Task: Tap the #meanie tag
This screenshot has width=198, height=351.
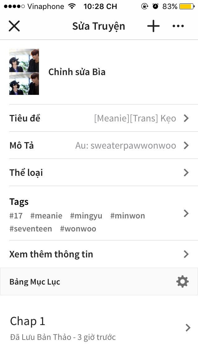Action: pyautogui.click(x=46, y=216)
